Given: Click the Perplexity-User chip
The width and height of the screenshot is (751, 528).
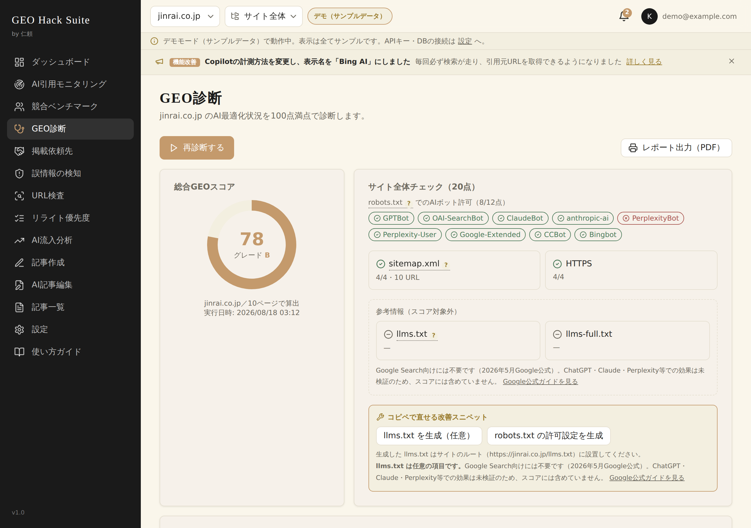Looking at the screenshot, I should click(405, 235).
